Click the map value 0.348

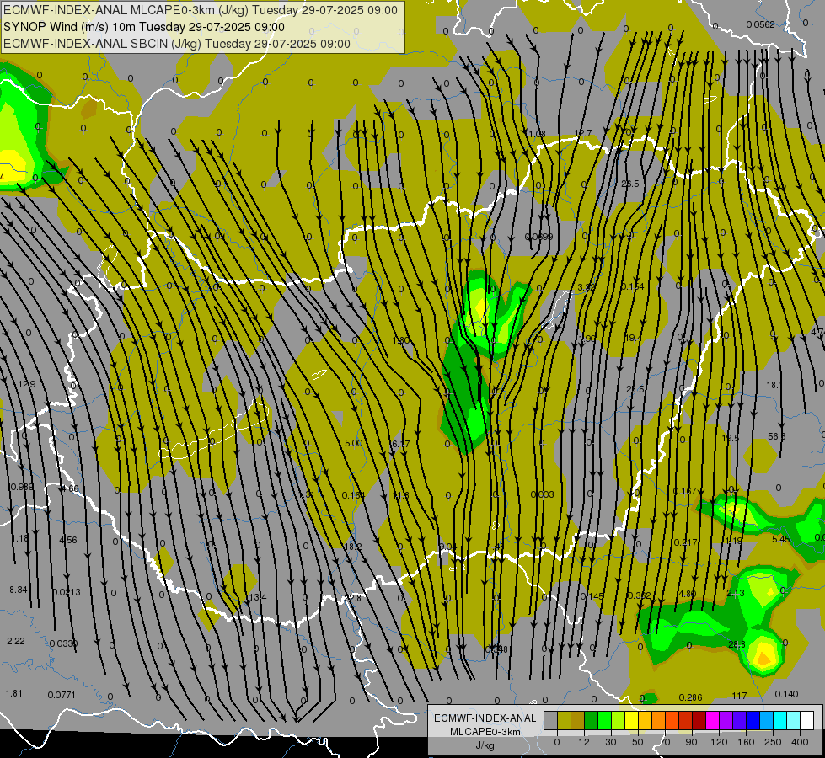click(496, 649)
